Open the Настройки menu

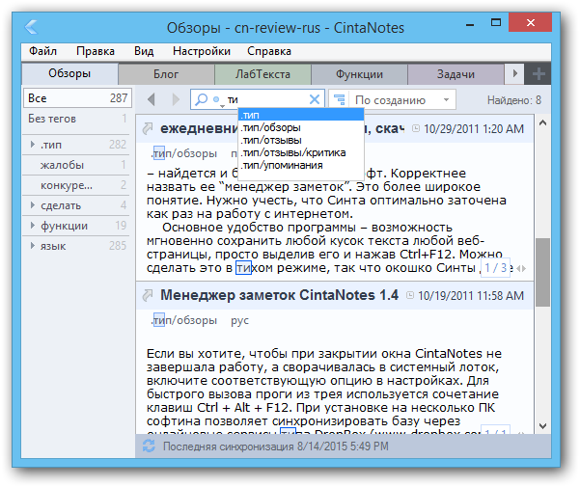click(x=202, y=51)
